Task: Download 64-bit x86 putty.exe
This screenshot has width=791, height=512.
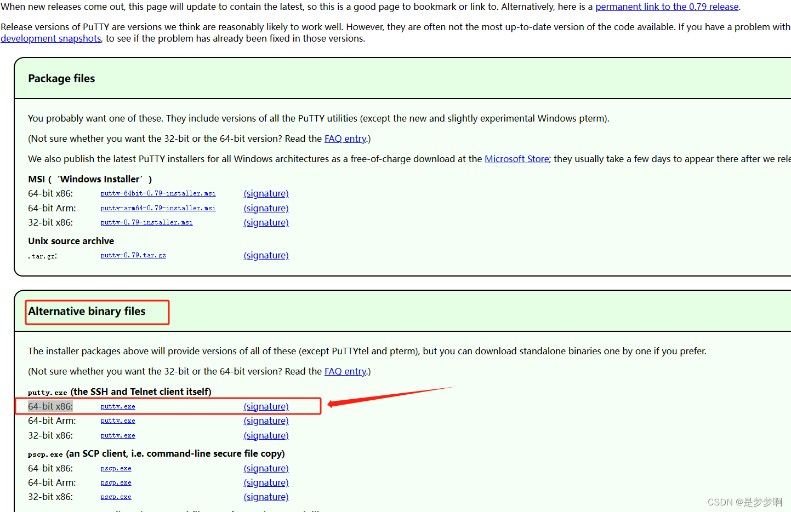Action: 118,406
